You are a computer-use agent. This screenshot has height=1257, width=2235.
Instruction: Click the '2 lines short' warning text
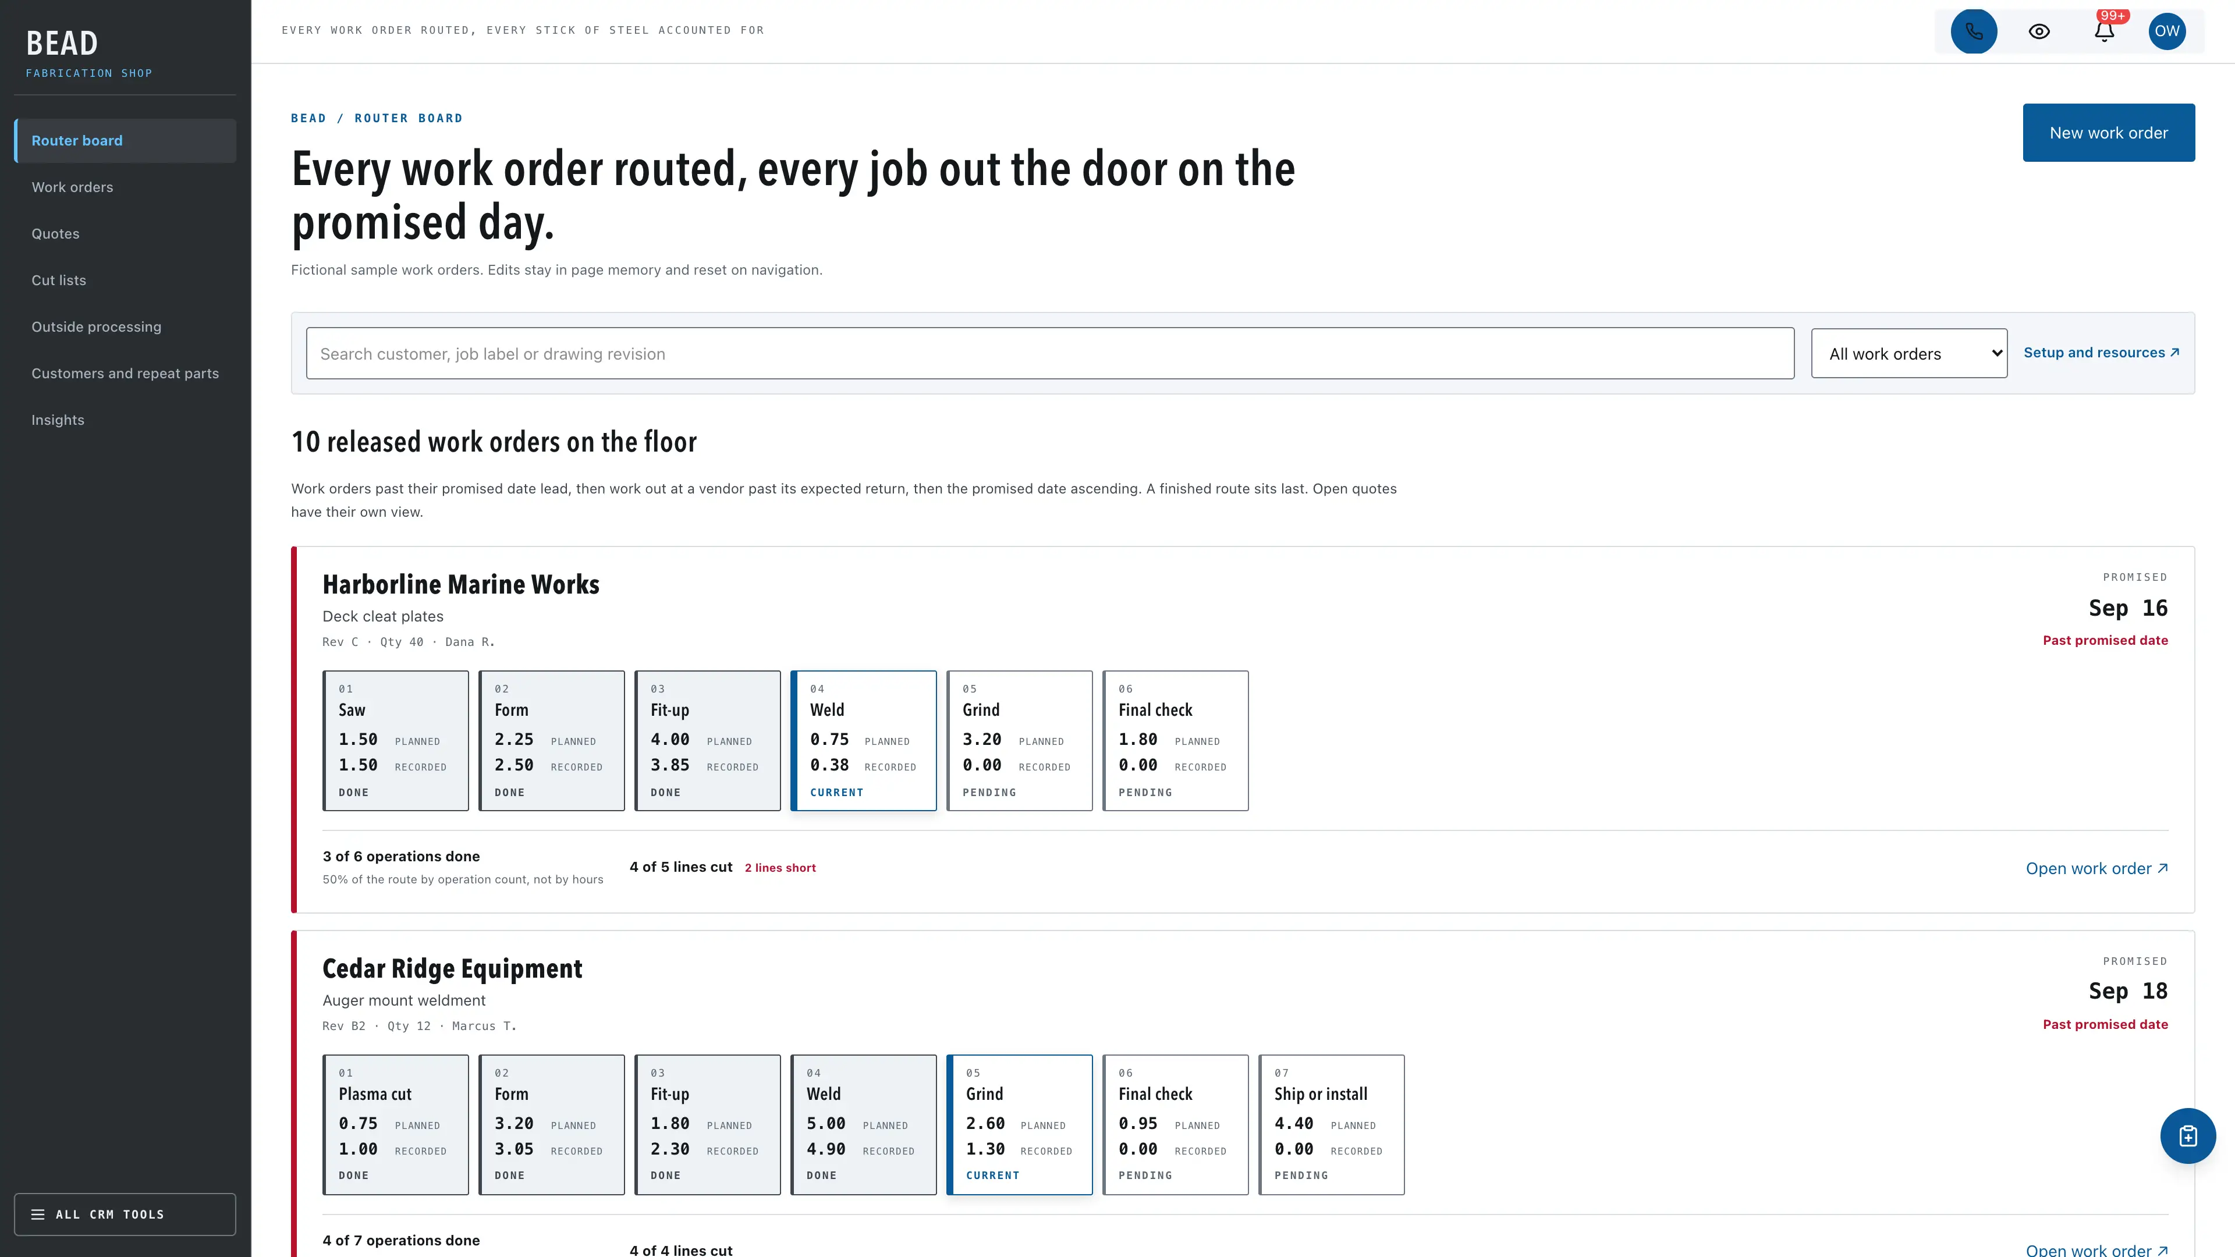tap(780, 868)
